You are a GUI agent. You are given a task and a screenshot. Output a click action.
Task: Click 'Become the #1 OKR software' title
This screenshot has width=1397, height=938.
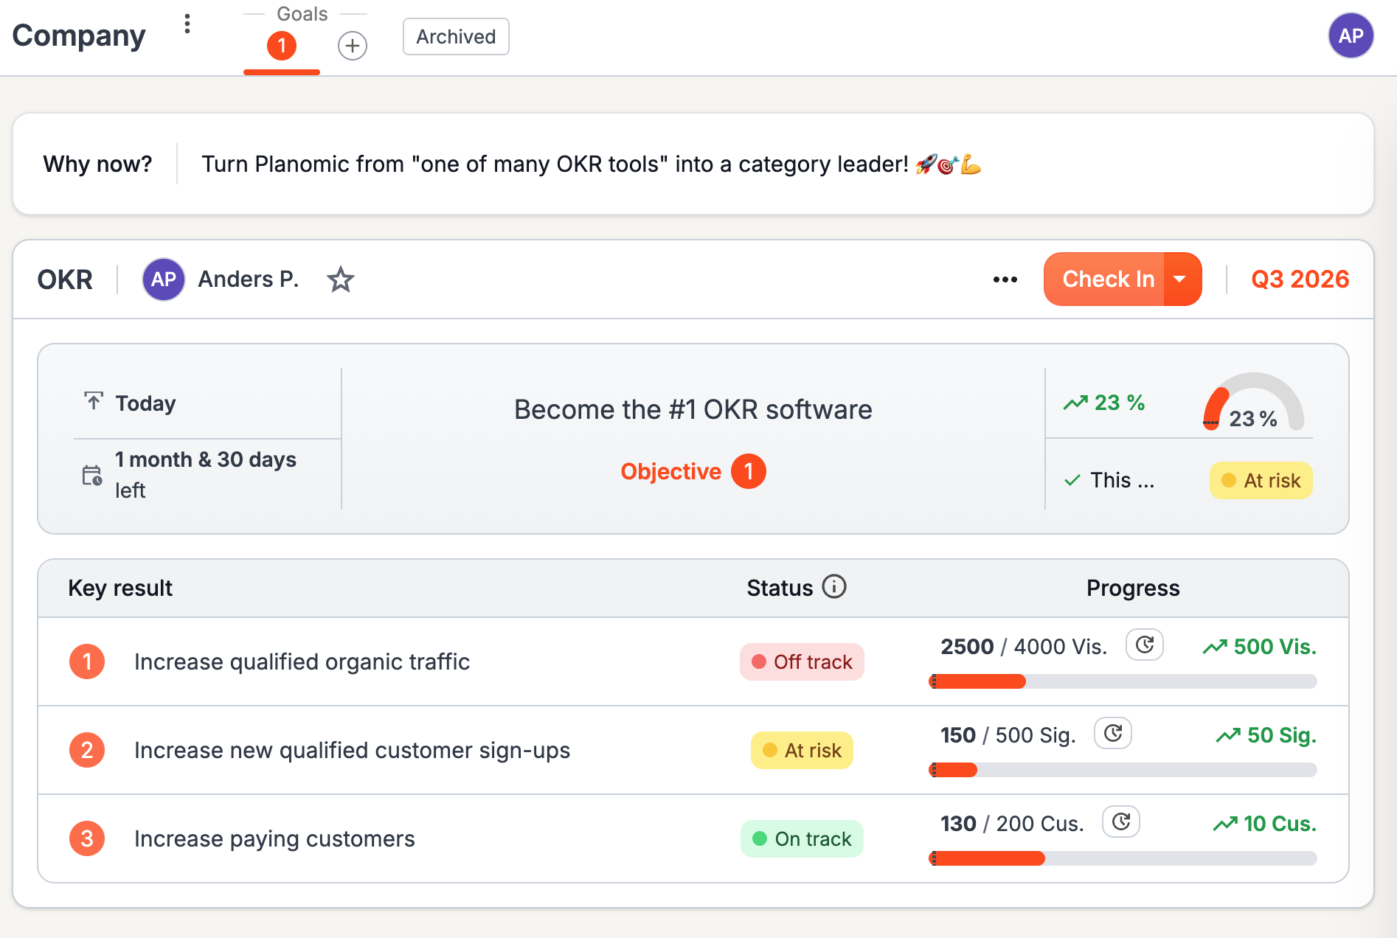693,409
